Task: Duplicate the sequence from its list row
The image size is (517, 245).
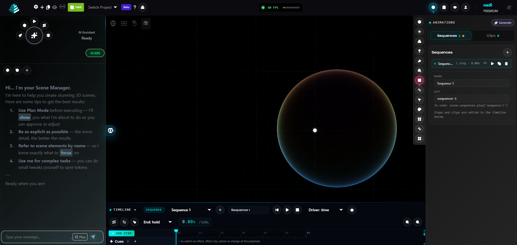Action: (x=499, y=63)
